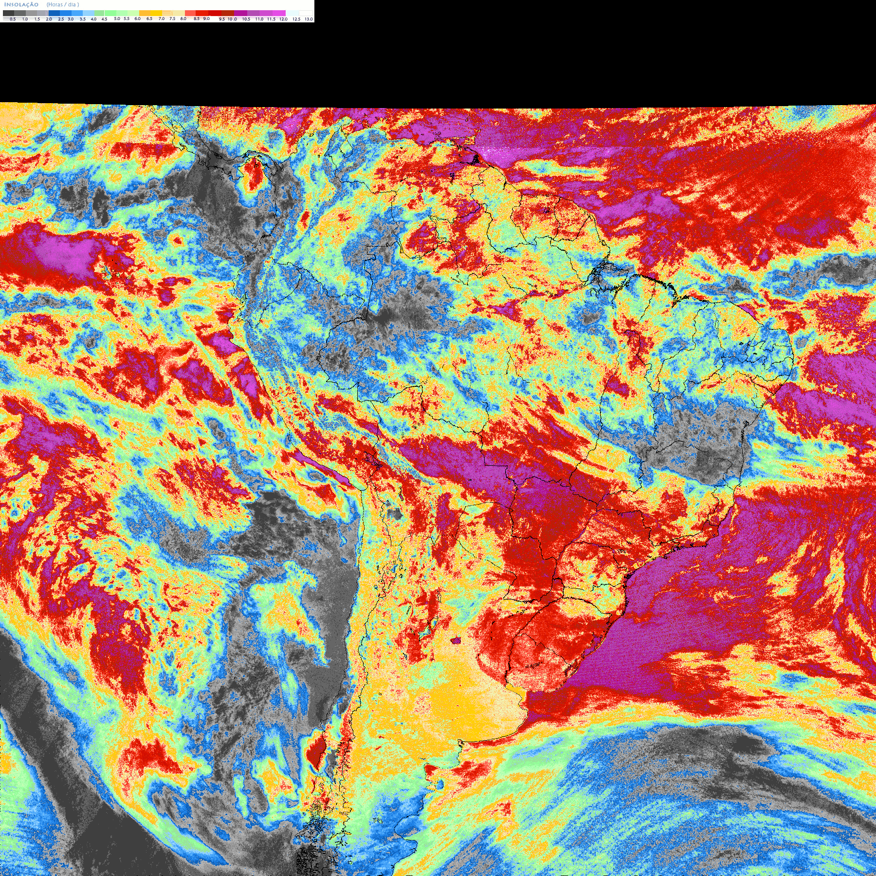Select the darkest blue legend swatch

[x=54, y=13]
